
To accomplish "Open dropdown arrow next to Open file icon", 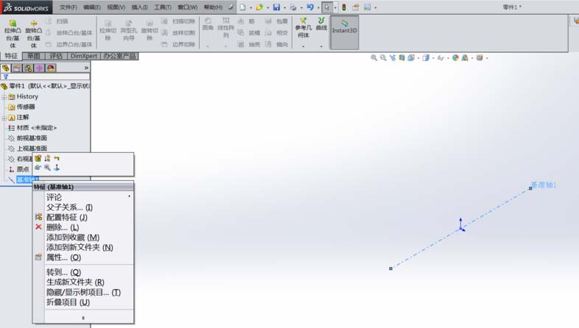I will [267, 8].
